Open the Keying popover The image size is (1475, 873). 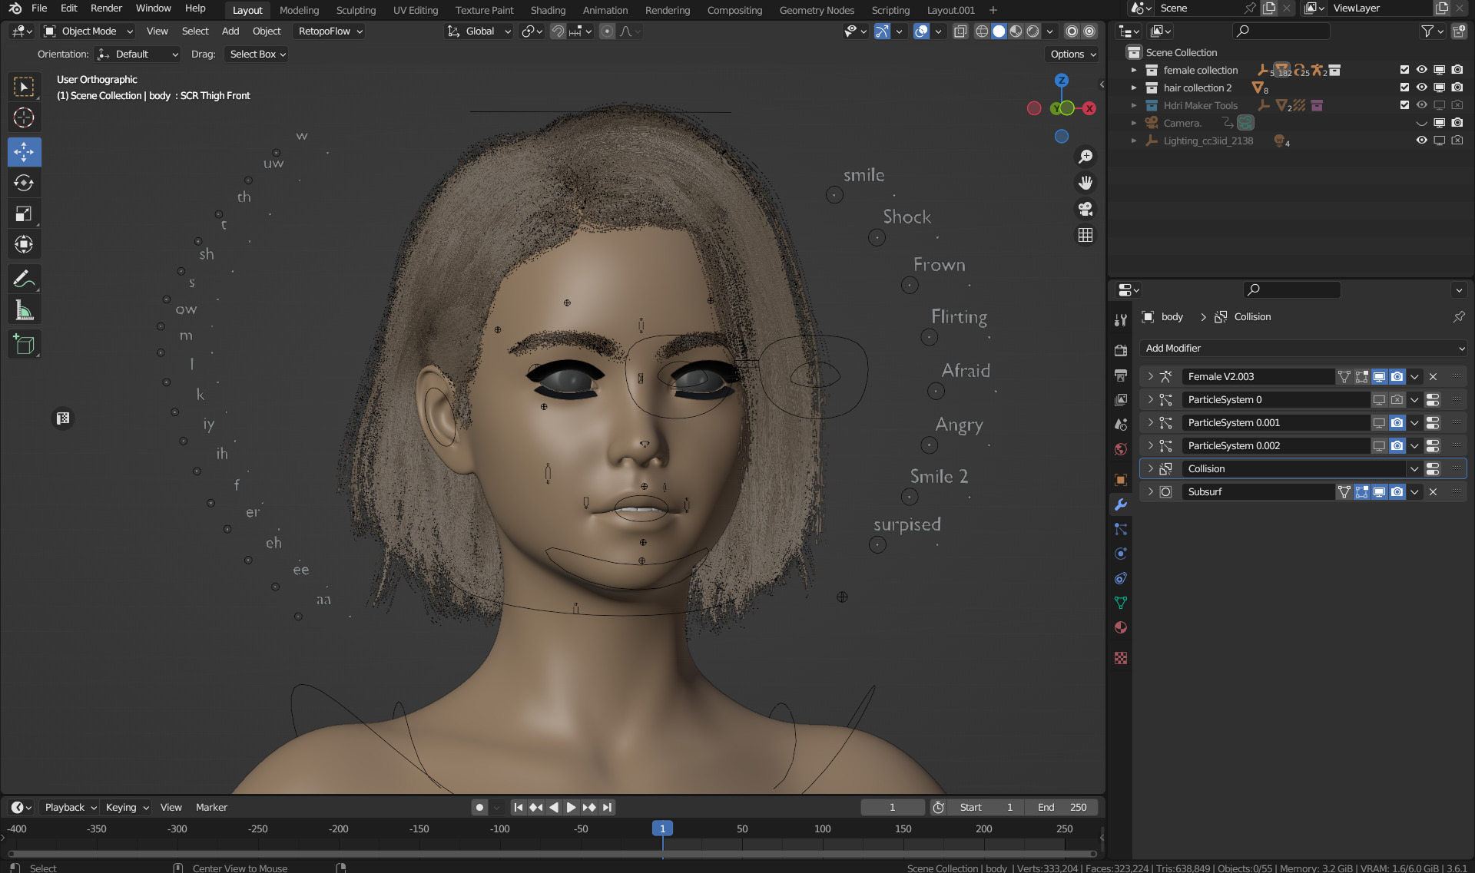coord(127,808)
